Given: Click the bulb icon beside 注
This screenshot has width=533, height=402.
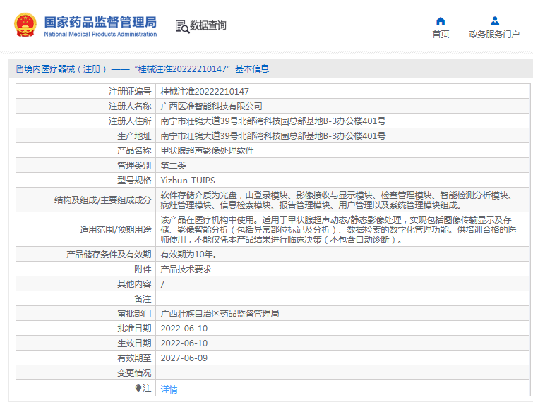Looking at the screenshot, I should [x=138, y=388].
